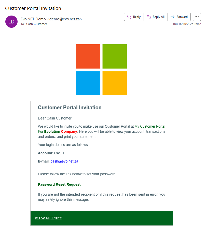Click the Reply All double-arrow icon
Viewport: 207px width, 228px height.
click(149, 17)
